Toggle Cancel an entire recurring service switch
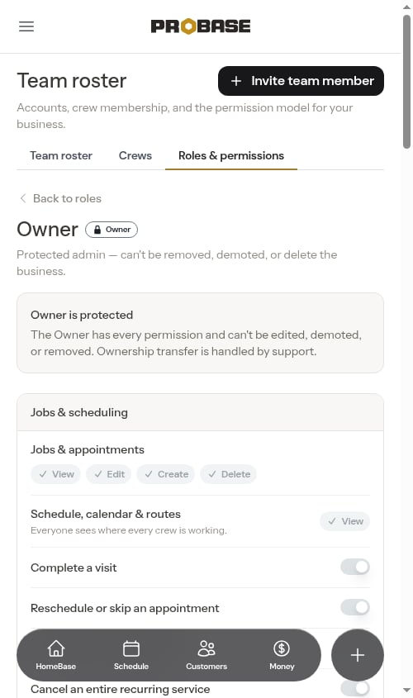Screen dimensions: 413x698 355,688
